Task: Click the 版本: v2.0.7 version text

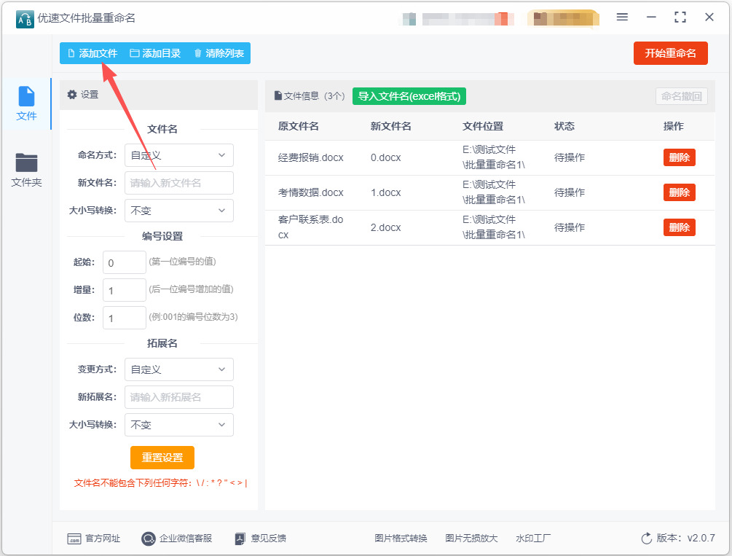Action: [685, 538]
